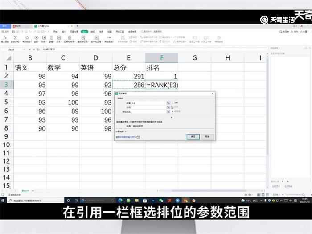
Task: Select the Home ribbon tab
Action: click(56, 32)
